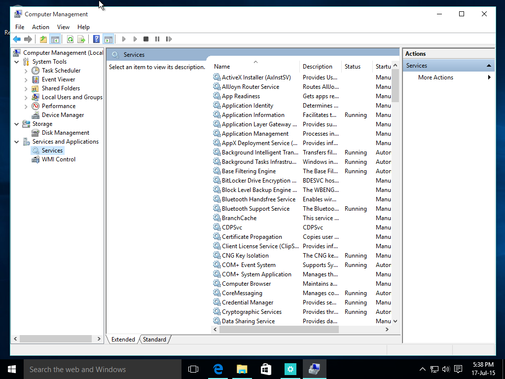505x379 pixels.
Task: Open the File menu
Action: pyautogui.click(x=20, y=27)
